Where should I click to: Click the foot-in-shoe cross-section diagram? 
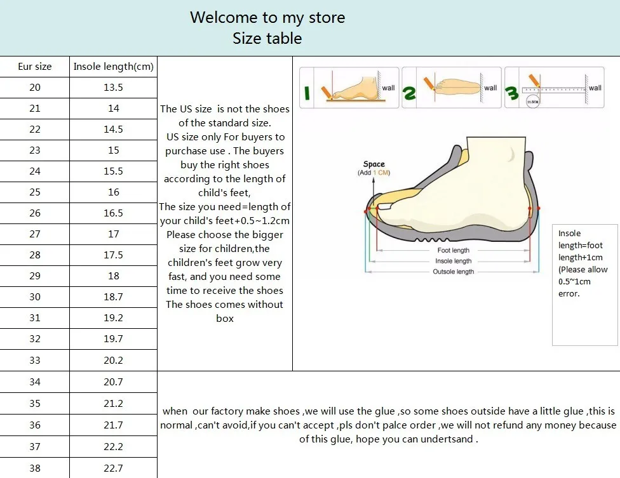(x=452, y=206)
